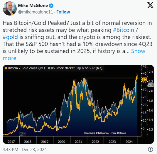Viewport: 157px width, 154px height.
Task: Open the #Bitcoin hashtag
Action: coord(124,30)
